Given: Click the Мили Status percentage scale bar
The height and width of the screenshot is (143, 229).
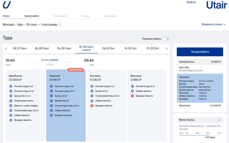Looking at the screenshot, I should [200, 135].
